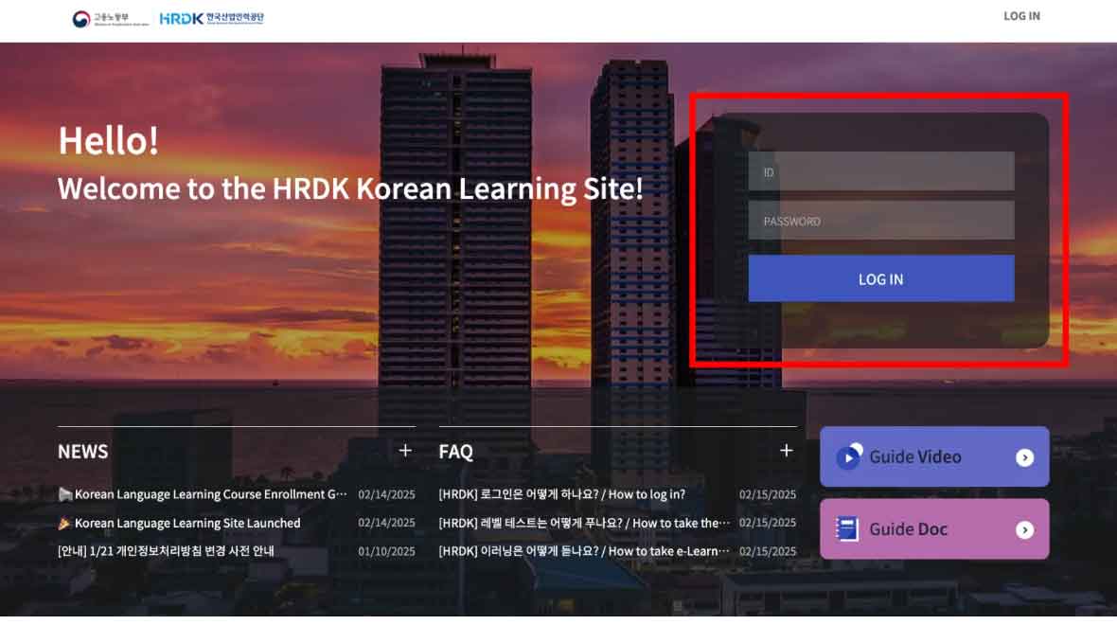The image size is (1117, 625).
Task: Click the FAQ heading
Action: tap(456, 451)
